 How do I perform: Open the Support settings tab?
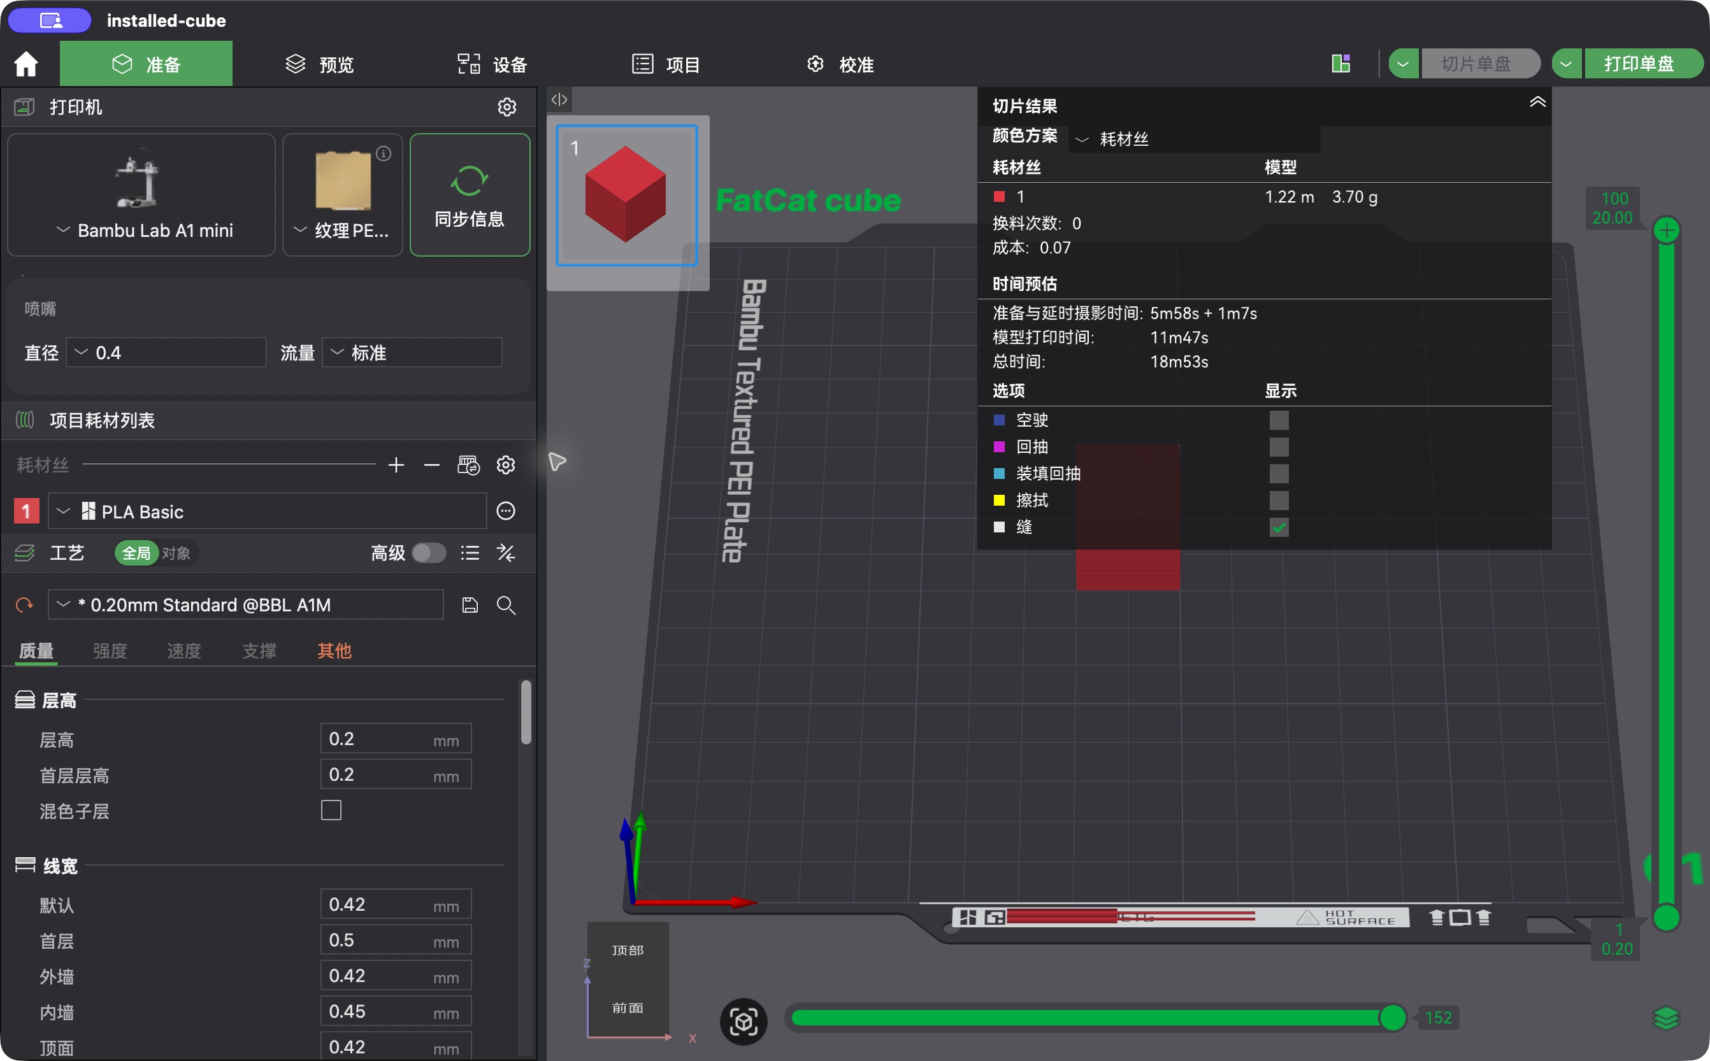(x=259, y=650)
